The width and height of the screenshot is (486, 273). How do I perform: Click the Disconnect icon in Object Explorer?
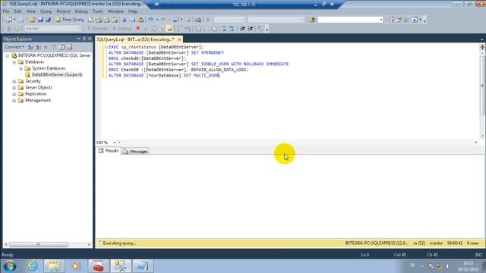(38, 47)
